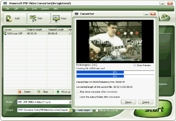The width and height of the screenshot is (176, 121).
Task: Open the Clip menu
Action: click(25, 8)
